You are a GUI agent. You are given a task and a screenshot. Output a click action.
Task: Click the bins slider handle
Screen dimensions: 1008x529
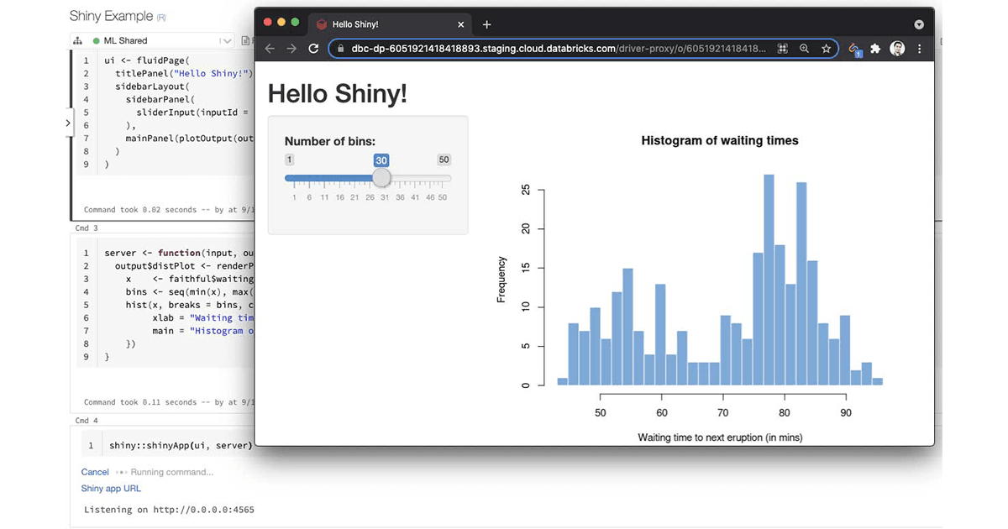381,177
